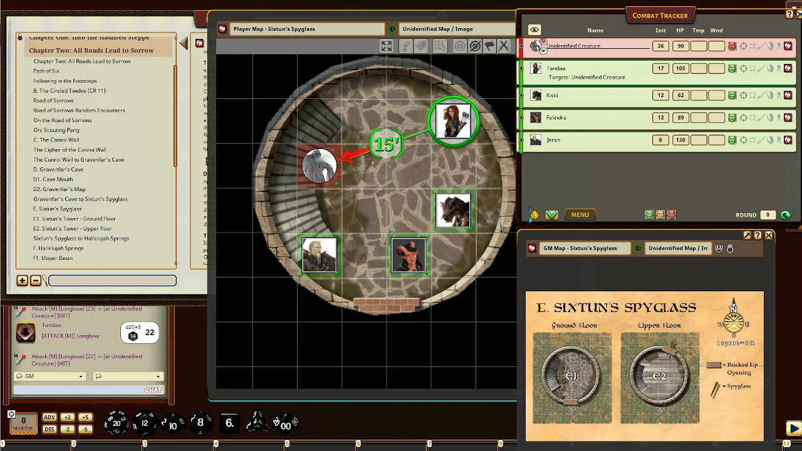Toggle the line-of-sight masking eye icon on toolbar
802x451 pixels.
coord(475,46)
